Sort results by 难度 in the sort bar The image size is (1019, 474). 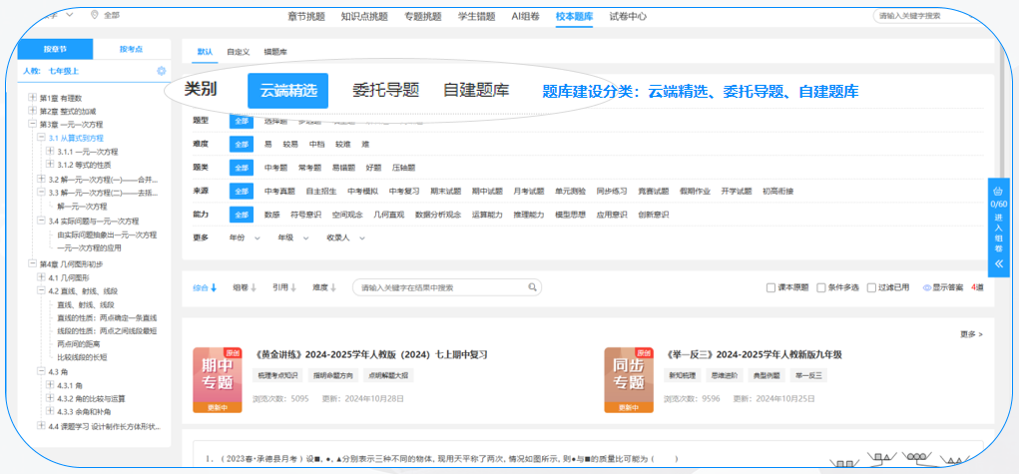[324, 287]
